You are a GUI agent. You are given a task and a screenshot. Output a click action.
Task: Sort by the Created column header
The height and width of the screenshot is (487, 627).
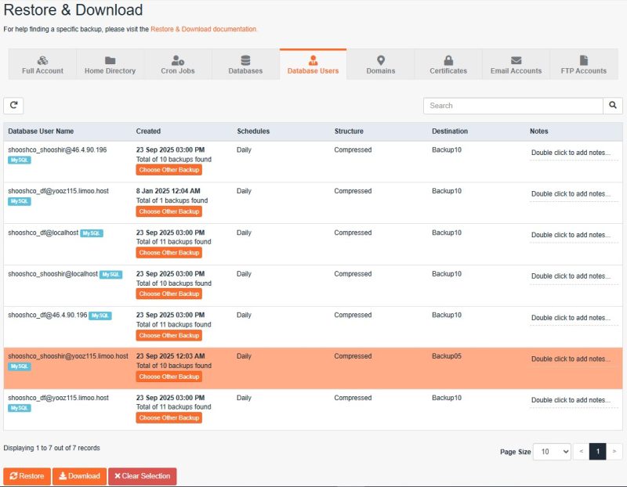(x=148, y=132)
